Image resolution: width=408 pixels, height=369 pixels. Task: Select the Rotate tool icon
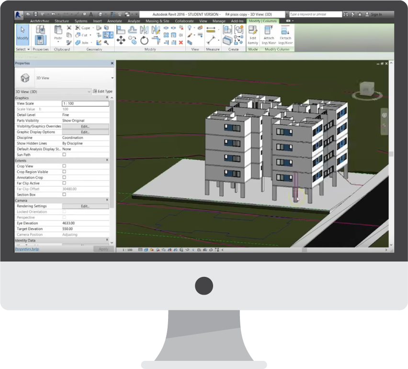pos(144,40)
